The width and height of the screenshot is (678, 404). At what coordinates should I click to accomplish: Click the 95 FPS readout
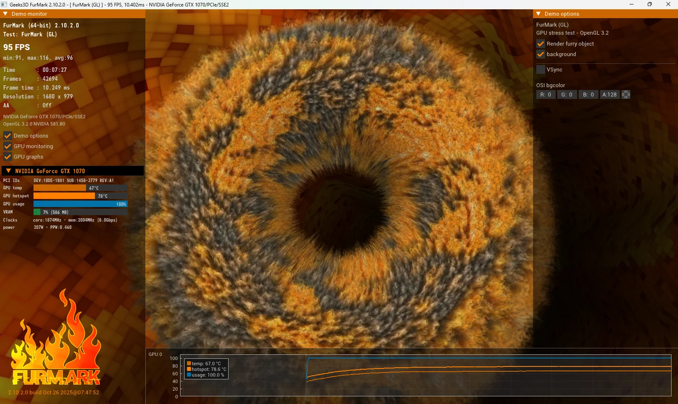pyautogui.click(x=17, y=47)
